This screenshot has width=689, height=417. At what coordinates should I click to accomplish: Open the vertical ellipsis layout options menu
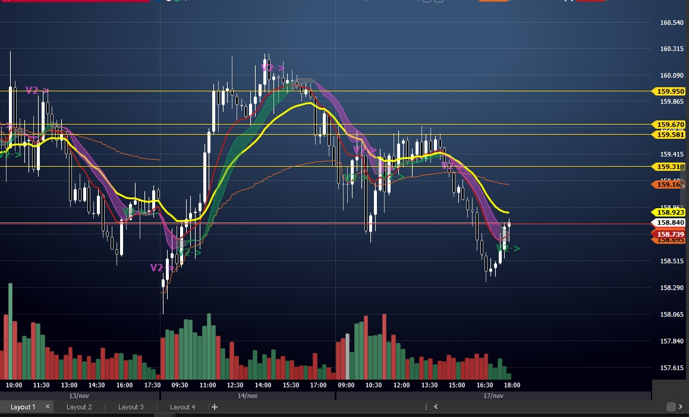point(426,407)
